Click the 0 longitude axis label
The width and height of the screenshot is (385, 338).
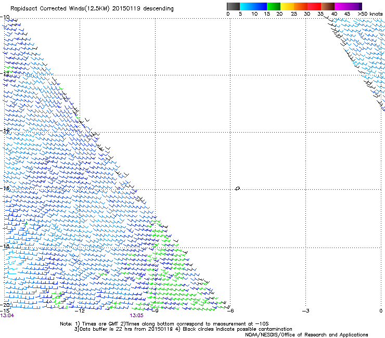click(381, 311)
